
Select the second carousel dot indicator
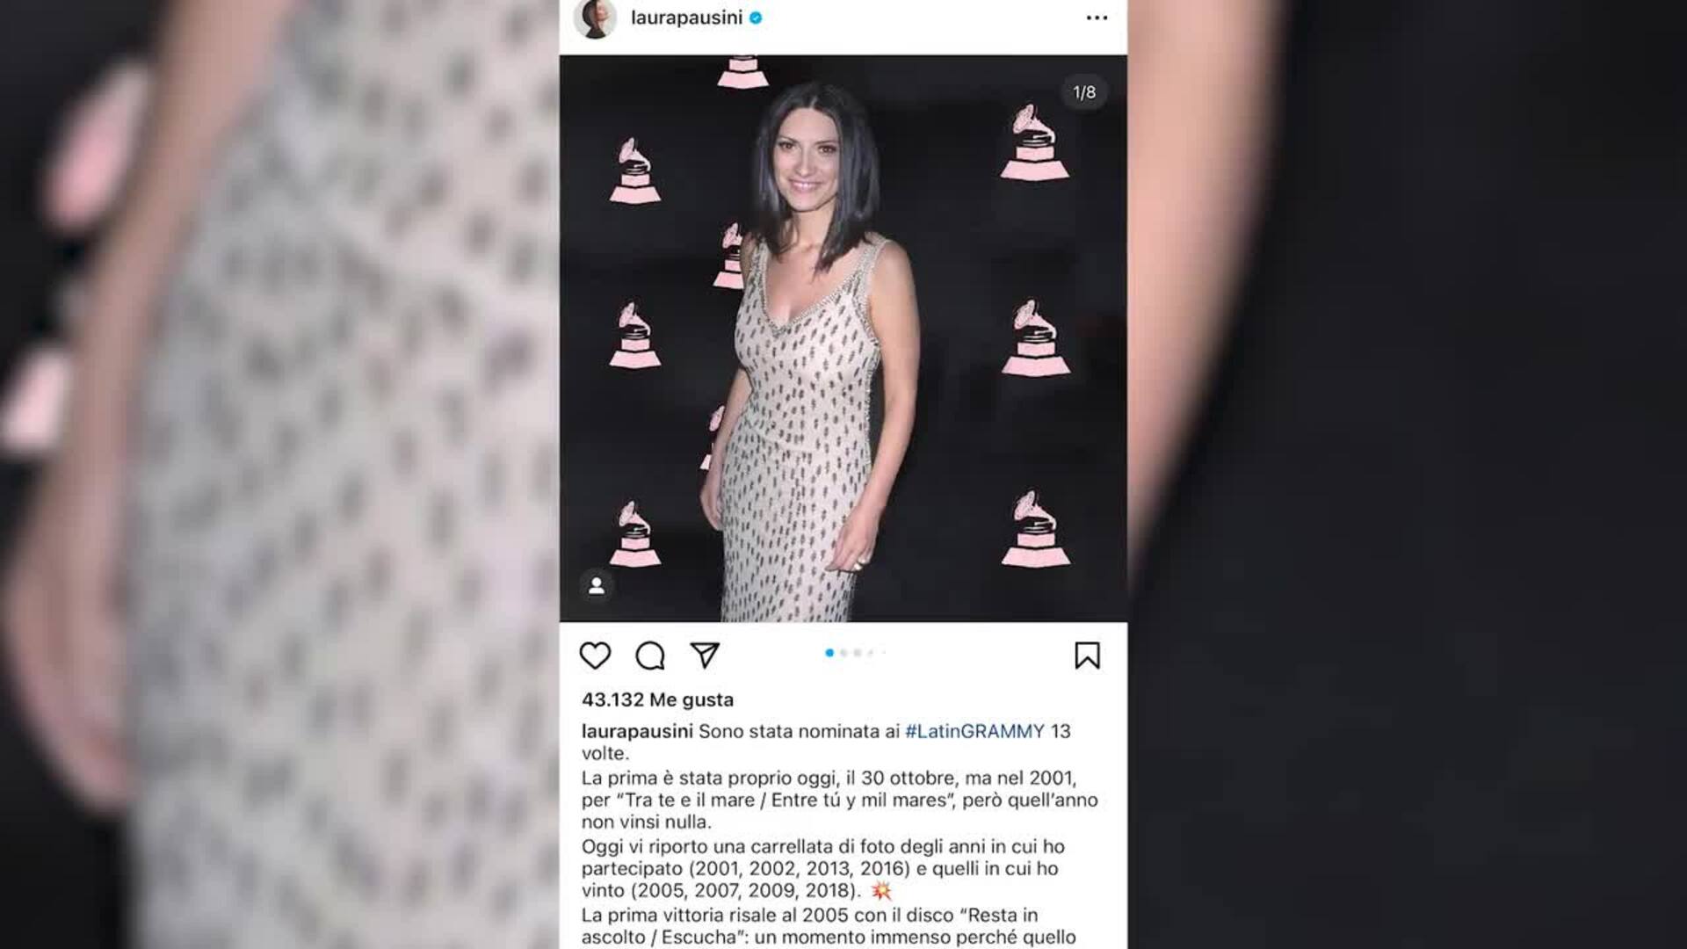[843, 653]
